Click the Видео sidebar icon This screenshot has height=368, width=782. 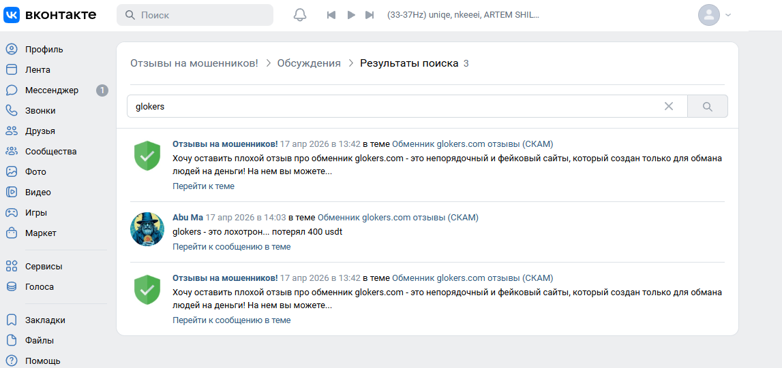(x=12, y=192)
